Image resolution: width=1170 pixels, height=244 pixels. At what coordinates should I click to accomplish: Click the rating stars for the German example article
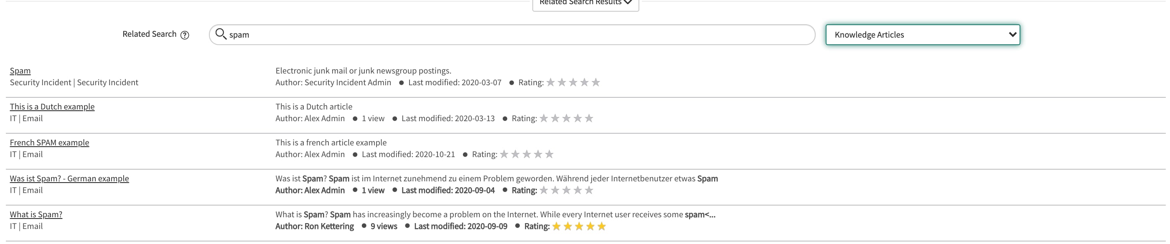pos(566,190)
